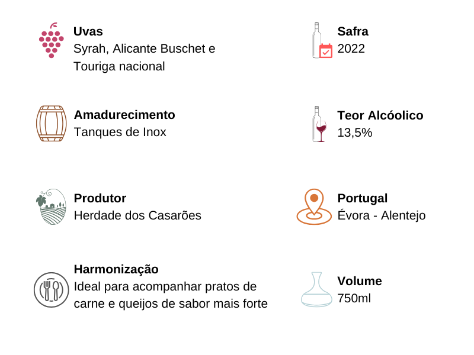Viewport: 474px width, 355px height.
Task: Click the fork and spoon pairing icon
Action: [x=51, y=290]
